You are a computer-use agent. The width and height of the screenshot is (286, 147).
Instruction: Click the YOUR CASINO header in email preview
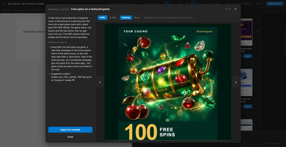[x=136, y=31]
